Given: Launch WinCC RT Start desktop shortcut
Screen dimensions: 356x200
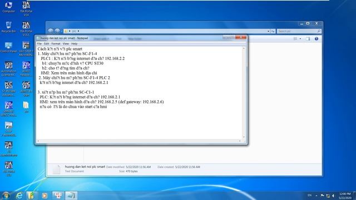Looking at the screenshot, I should coord(26,89).
